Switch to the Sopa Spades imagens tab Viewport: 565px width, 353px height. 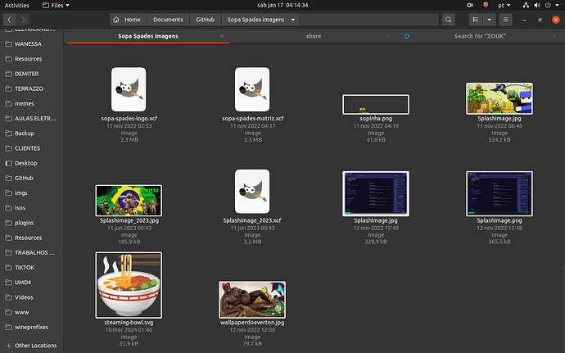point(148,36)
